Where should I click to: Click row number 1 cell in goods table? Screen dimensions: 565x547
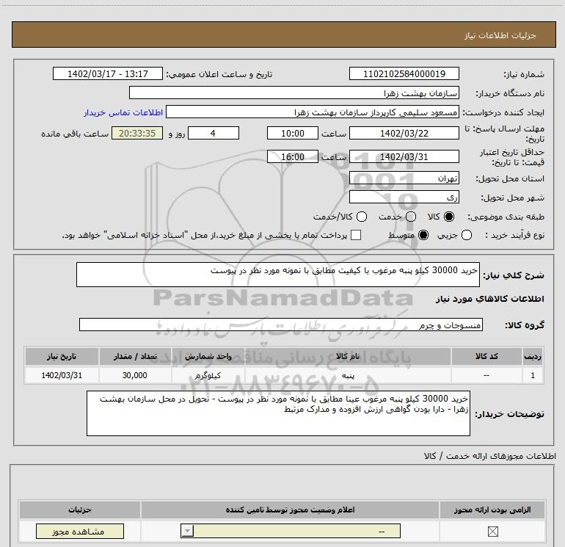click(533, 375)
